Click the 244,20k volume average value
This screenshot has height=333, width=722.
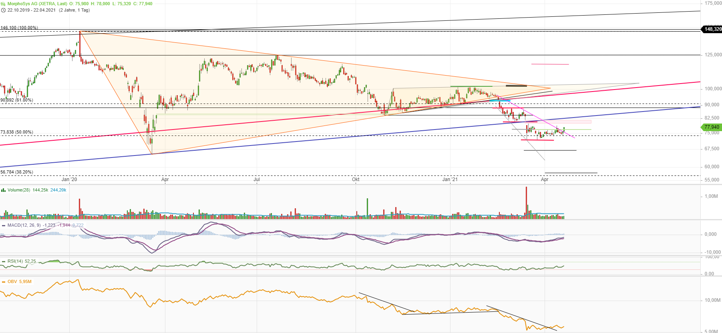58,190
